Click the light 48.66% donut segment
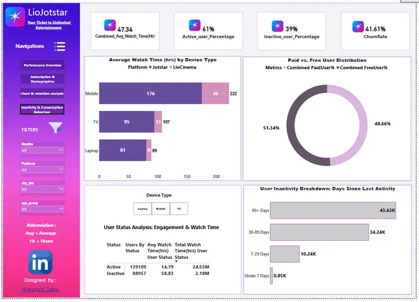This screenshot has width=419, height=302. click(363, 126)
